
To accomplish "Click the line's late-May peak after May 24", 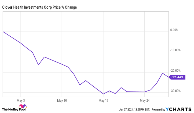I will (x=163, y=73).
